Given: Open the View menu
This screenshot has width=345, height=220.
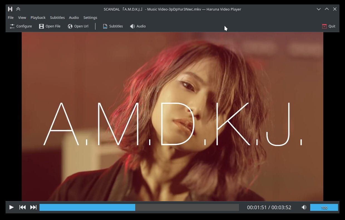Looking at the screenshot, I should [22, 17].
